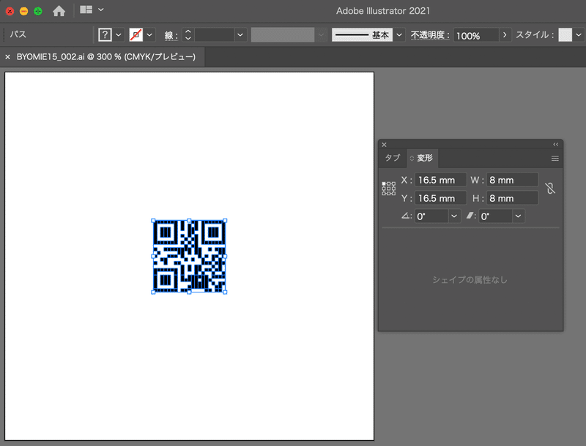
Task: Select the 変形 panel tab
Action: pos(422,158)
